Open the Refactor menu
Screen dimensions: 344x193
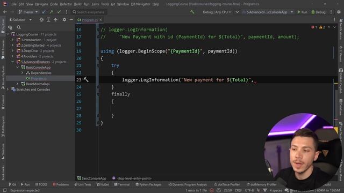coord(66,4)
